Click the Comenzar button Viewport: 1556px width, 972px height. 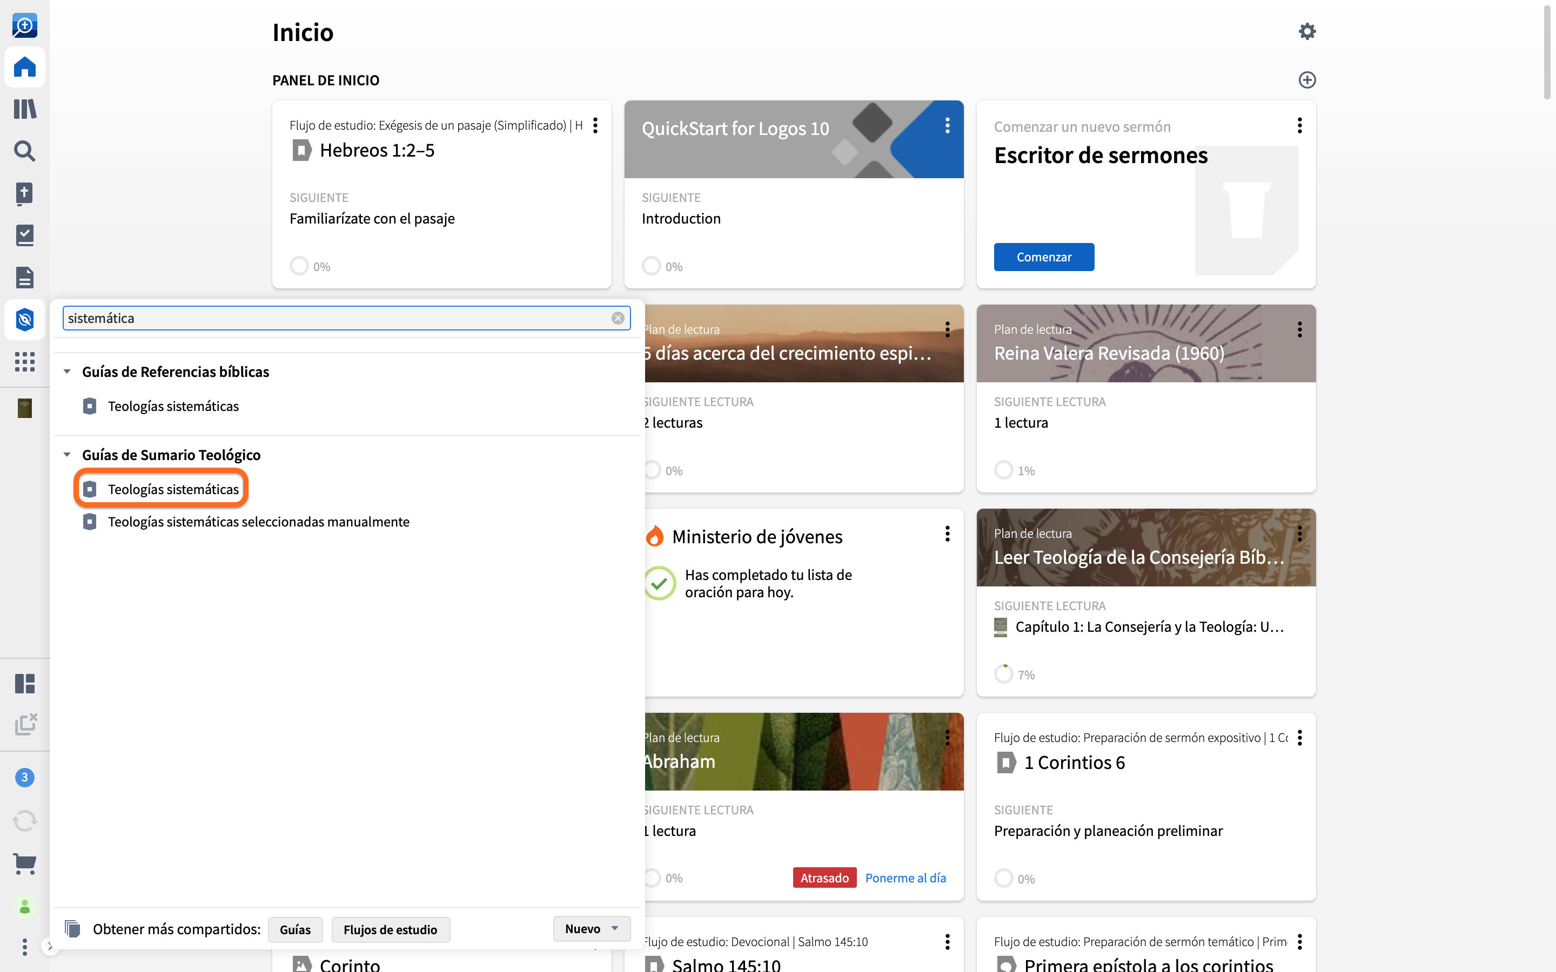[x=1044, y=256]
